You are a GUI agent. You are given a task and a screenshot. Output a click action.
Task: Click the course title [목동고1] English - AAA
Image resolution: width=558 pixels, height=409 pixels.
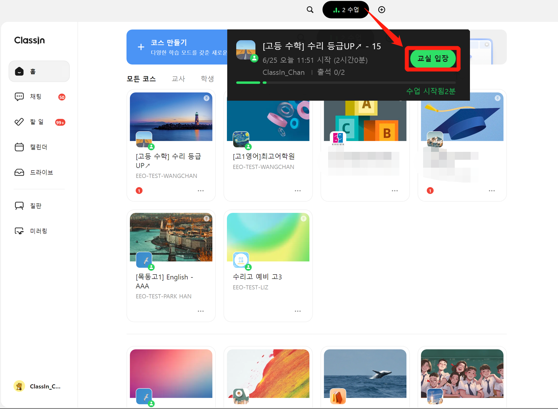(165, 281)
